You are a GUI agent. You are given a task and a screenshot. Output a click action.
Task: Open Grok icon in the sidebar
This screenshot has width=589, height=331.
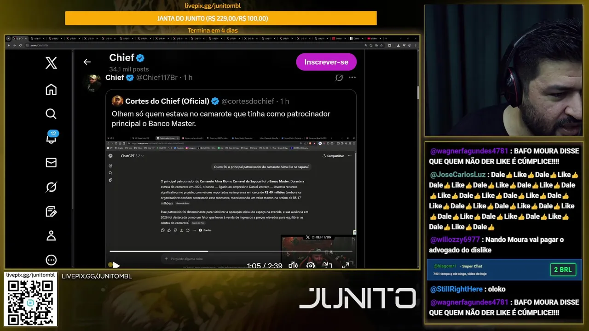coord(51,187)
